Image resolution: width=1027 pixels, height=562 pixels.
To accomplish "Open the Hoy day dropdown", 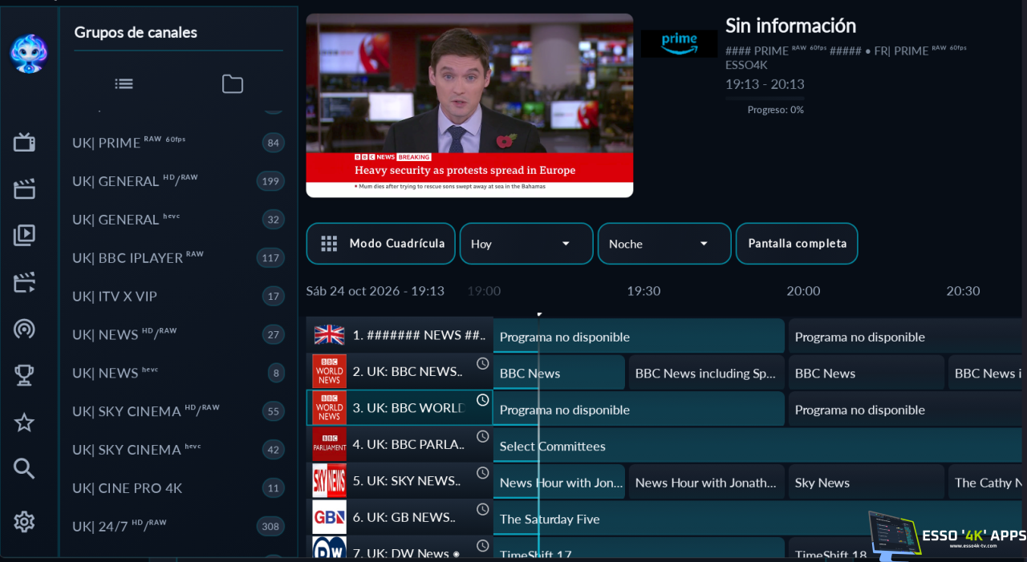I will (526, 244).
